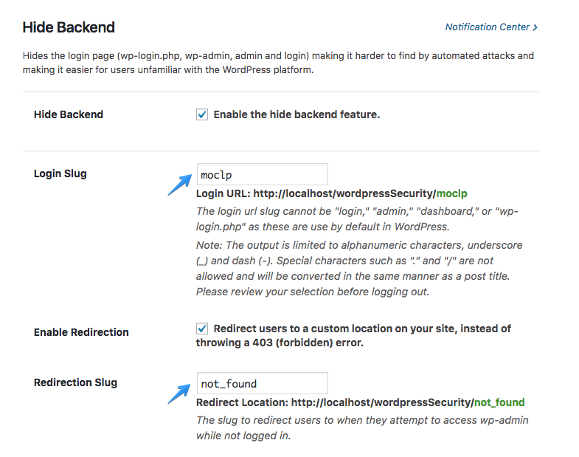Click 'Enable the hide backend feature' label text
The width and height of the screenshot is (579, 457).
297,114
